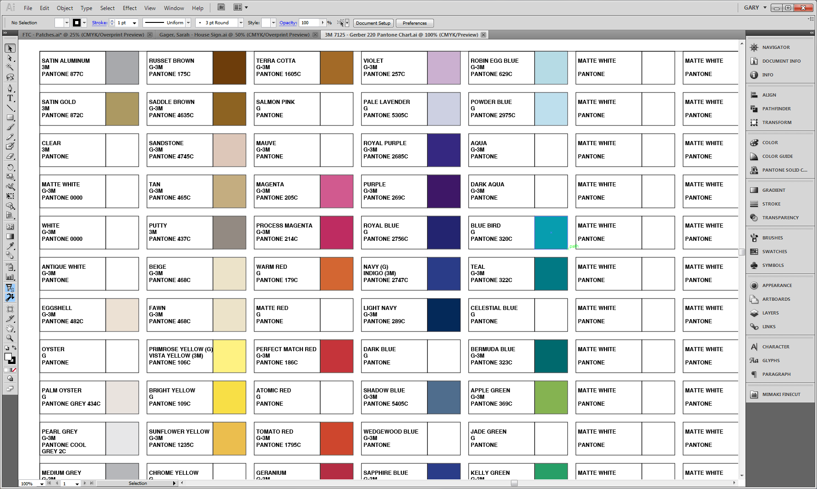
Task: Select the Hand tool
Action: pos(10,328)
